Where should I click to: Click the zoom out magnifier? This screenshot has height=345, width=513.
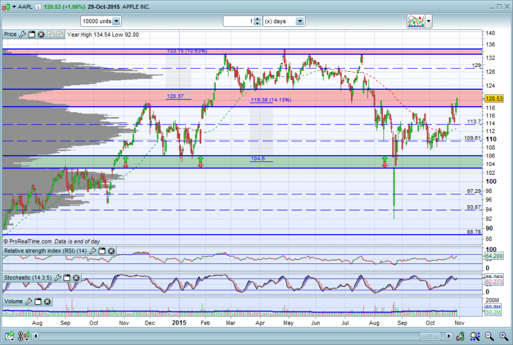pyautogui.click(x=489, y=336)
